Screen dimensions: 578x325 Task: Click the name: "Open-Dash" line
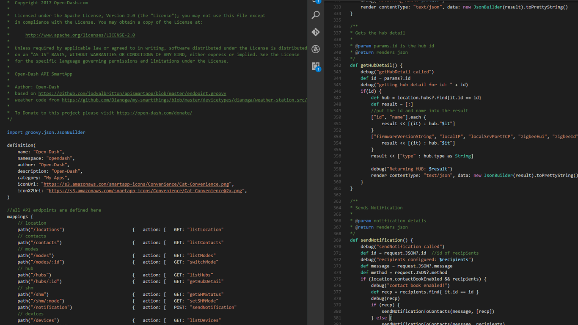tap(41, 152)
